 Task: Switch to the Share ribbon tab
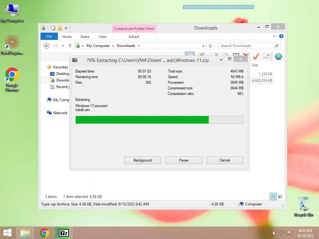pyautogui.click(x=85, y=37)
